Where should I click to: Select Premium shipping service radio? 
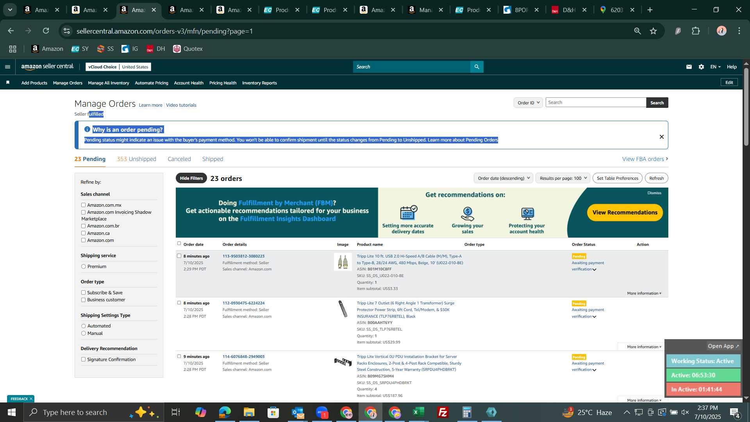[83, 266]
